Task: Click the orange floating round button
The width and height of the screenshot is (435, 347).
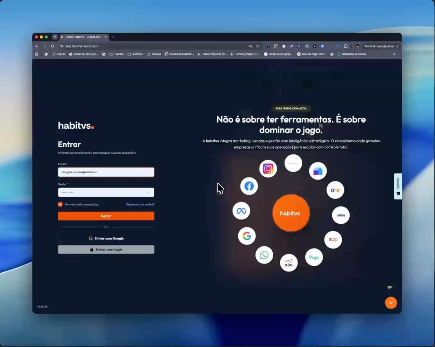Action: 391,303
